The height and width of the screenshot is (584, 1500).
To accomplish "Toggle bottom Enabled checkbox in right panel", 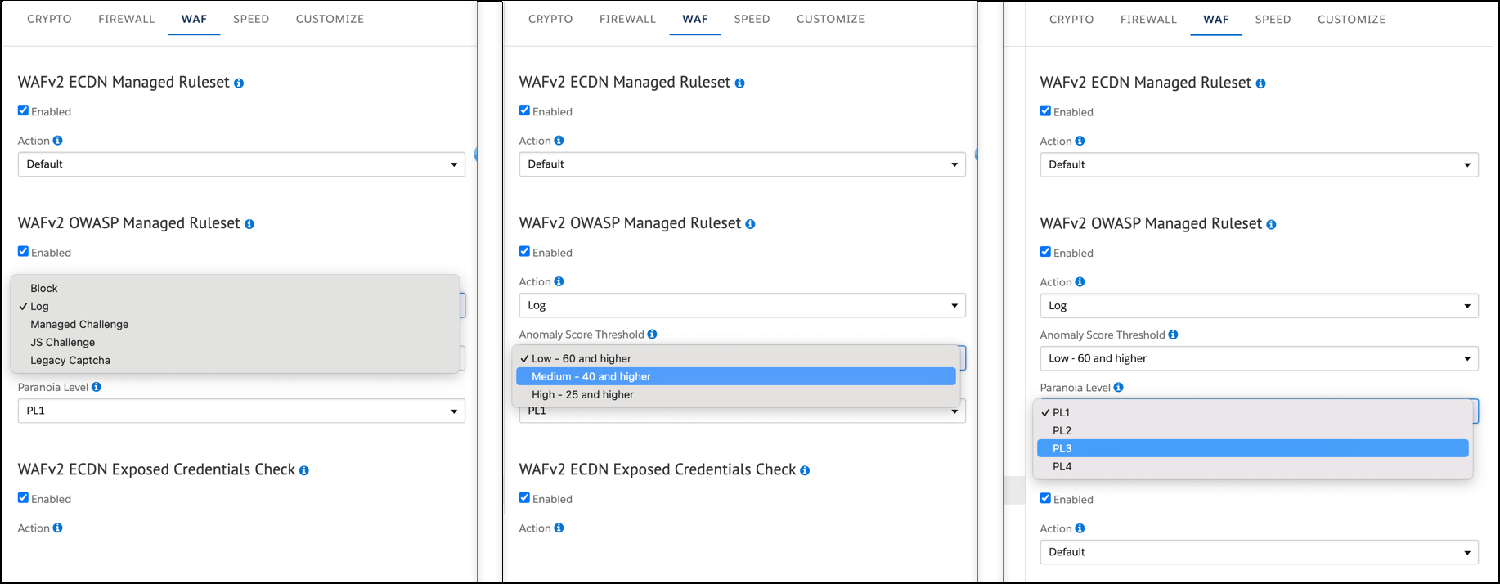I will [1045, 498].
